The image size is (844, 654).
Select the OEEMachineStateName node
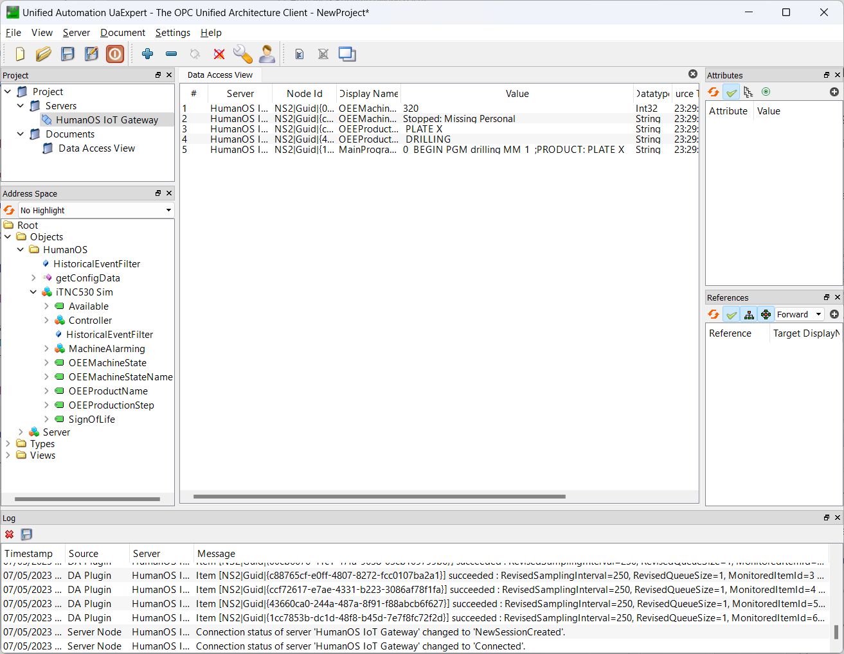pos(121,377)
